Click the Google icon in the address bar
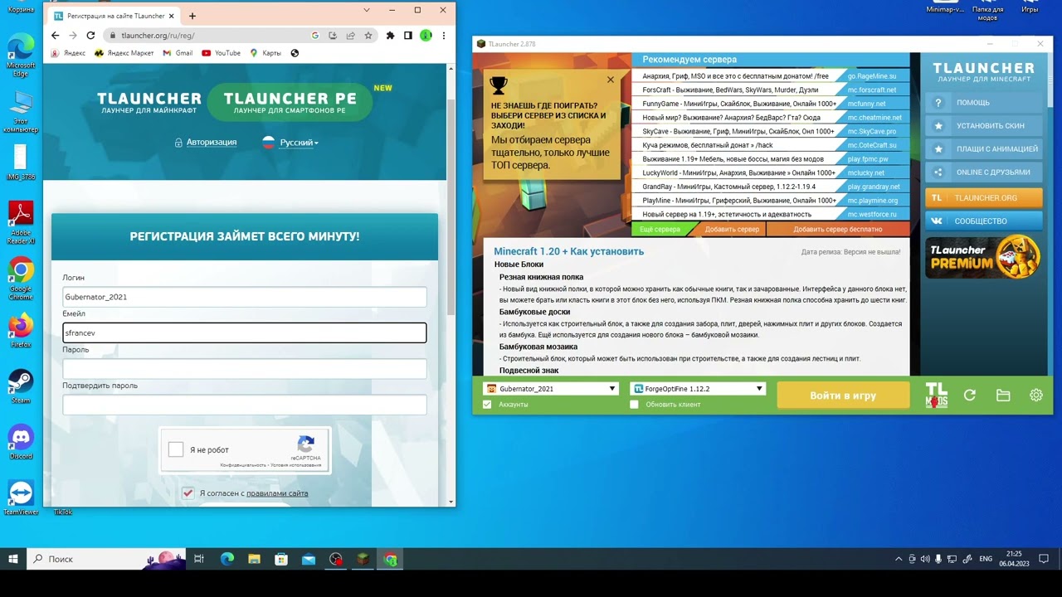Image resolution: width=1062 pixels, height=597 pixels. point(315,36)
